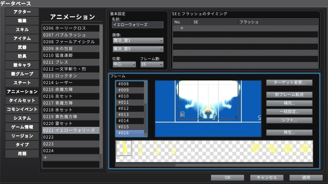Select animation 0216 炎セット
Screen dimensions: 328x184
pos(71,96)
